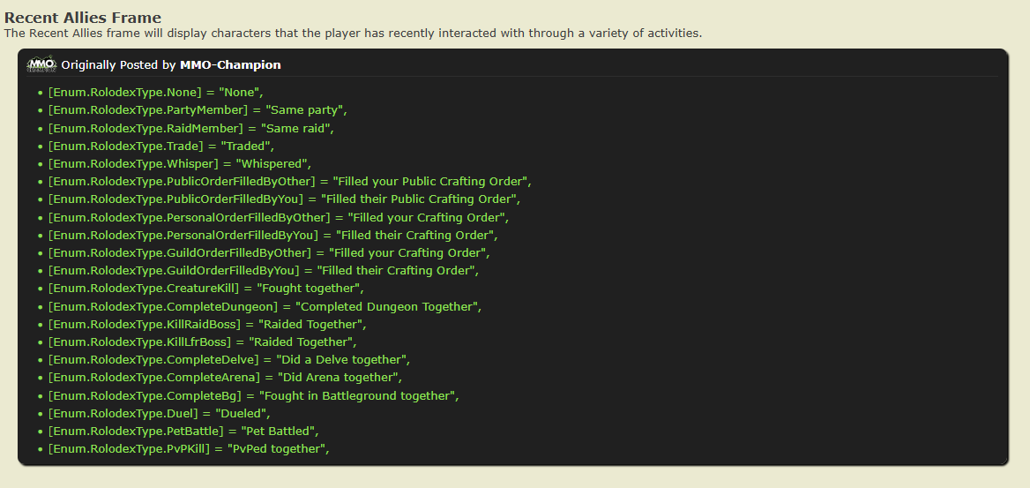The width and height of the screenshot is (1030, 488).
Task: Click the PublicOrderFilledByOther entry
Action: point(289,182)
